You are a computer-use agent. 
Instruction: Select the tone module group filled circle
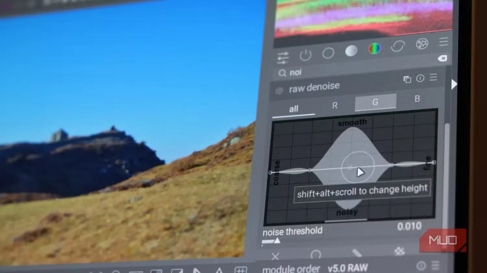point(351,51)
